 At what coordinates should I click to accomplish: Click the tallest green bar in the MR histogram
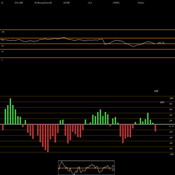(10, 111)
